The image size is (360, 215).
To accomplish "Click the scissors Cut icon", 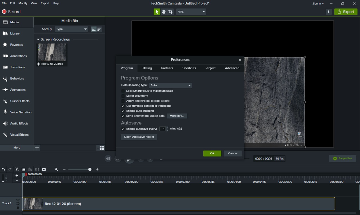I will [x=17, y=169].
